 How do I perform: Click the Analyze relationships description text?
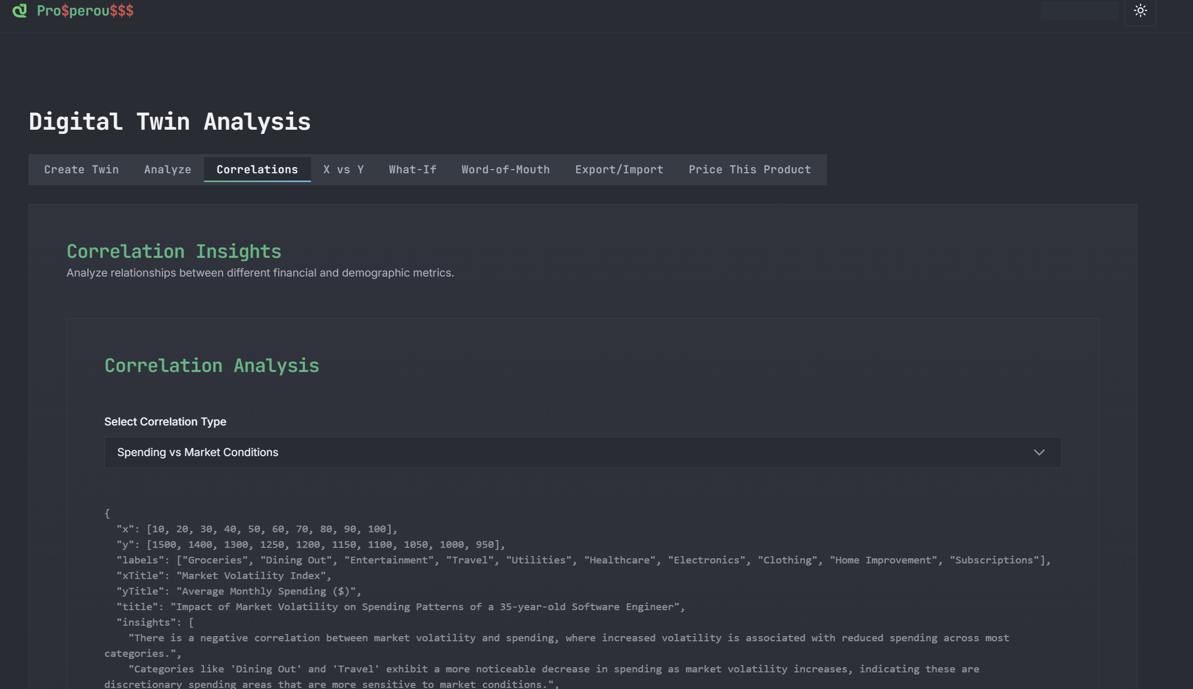tap(260, 273)
